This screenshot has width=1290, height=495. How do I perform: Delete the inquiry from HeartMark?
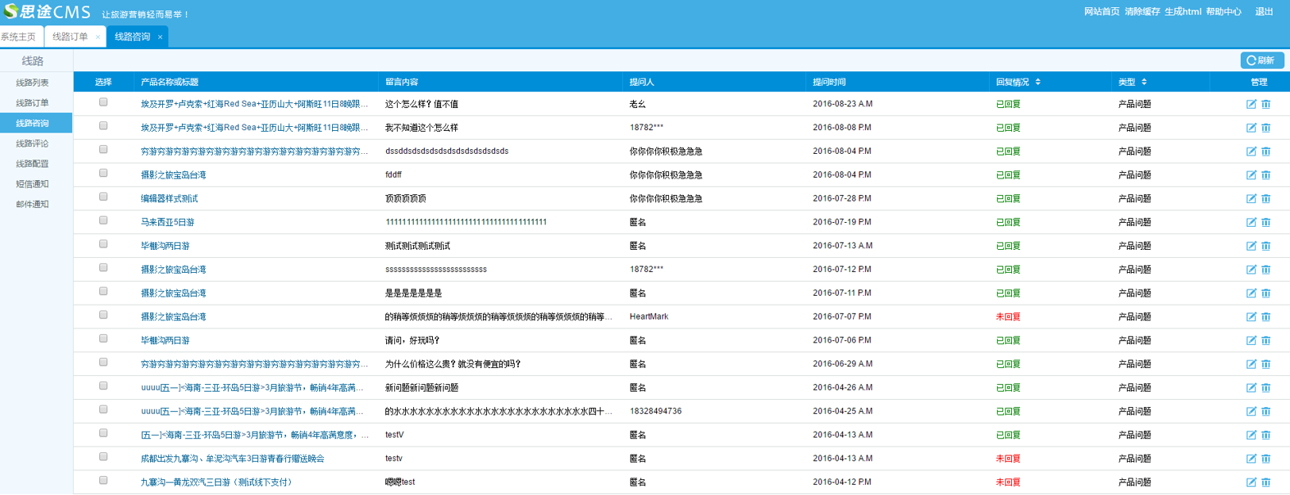(1266, 317)
